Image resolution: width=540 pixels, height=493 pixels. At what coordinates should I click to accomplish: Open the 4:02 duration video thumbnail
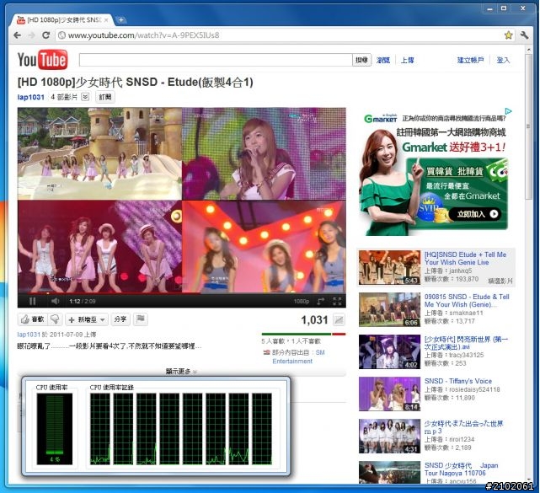[x=389, y=351]
